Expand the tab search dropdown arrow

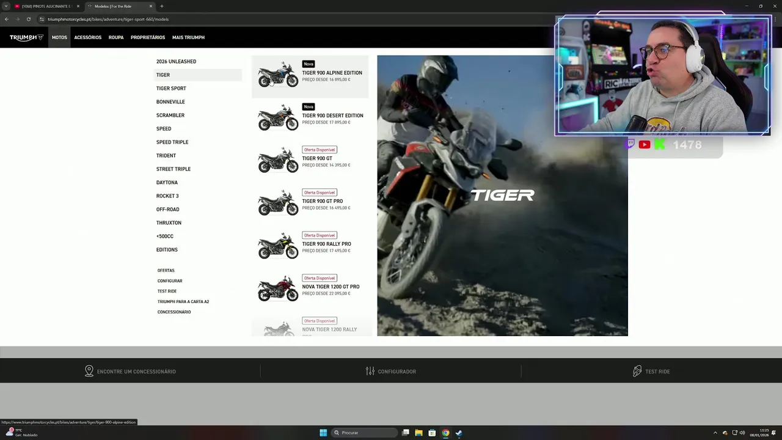[x=5, y=6]
